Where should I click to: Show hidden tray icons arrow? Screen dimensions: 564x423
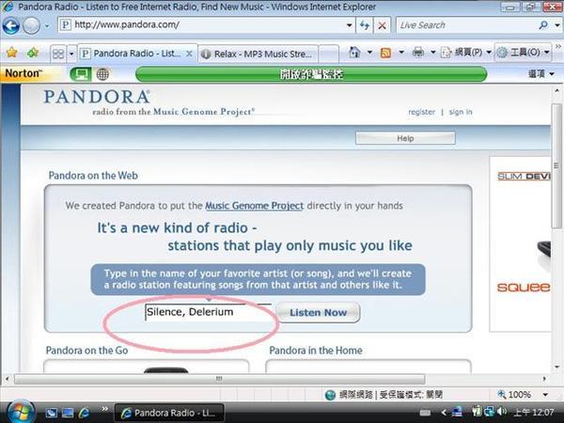443,413
